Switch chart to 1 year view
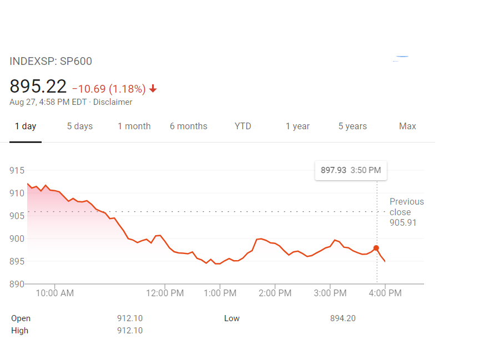 click(x=298, y=126)
